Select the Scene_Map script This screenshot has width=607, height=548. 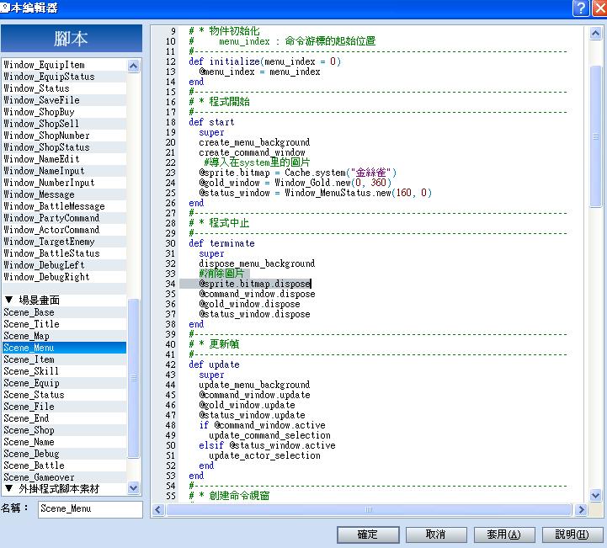click(64, 336)
